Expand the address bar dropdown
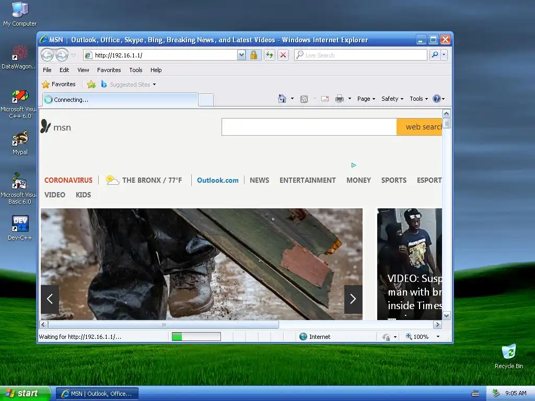The image size is (535, 401). (241, 55)
